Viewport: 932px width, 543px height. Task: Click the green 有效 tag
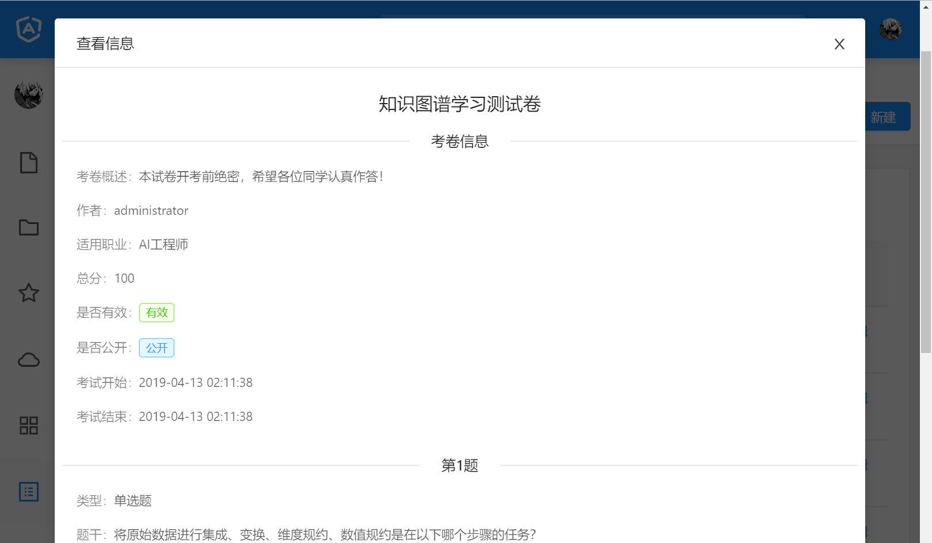[x=157, y=313]
